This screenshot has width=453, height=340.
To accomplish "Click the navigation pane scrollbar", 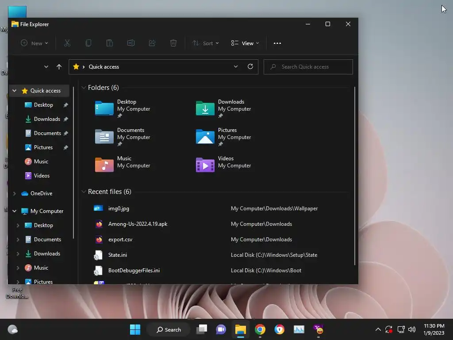I will [73, 163].
